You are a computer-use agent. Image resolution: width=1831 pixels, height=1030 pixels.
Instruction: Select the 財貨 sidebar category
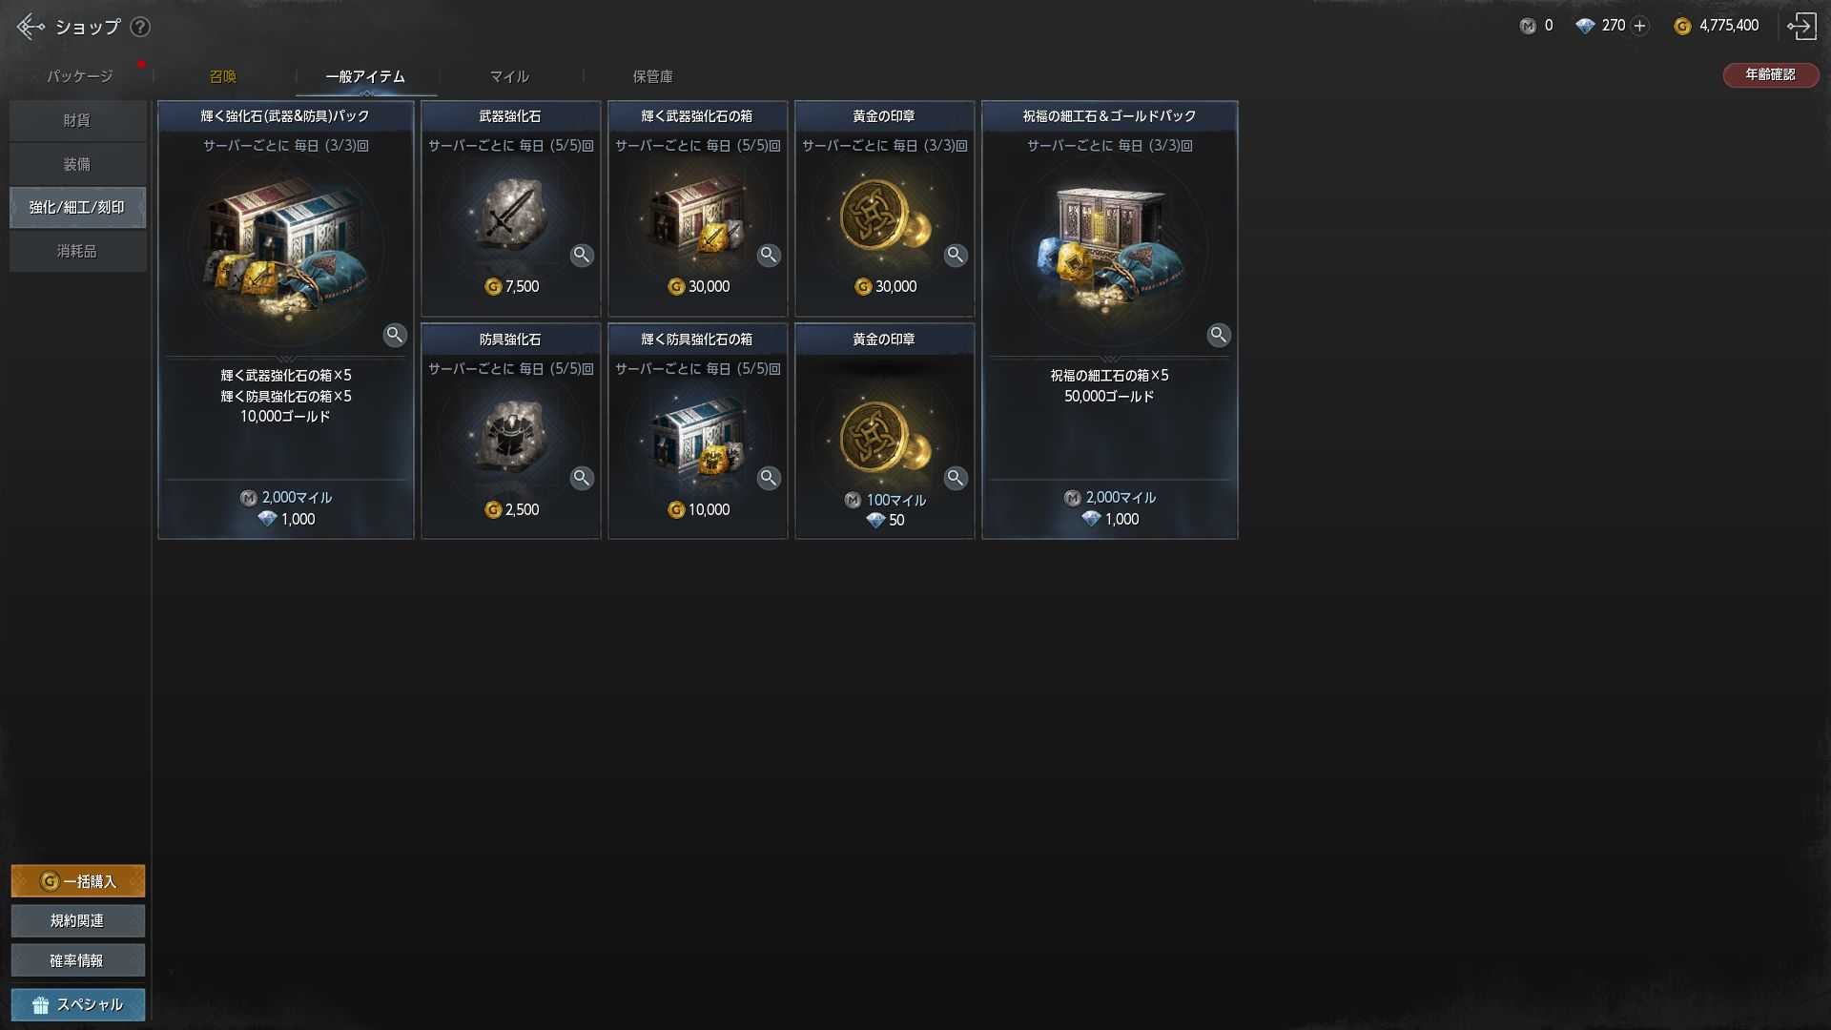(x=77, y=120)
